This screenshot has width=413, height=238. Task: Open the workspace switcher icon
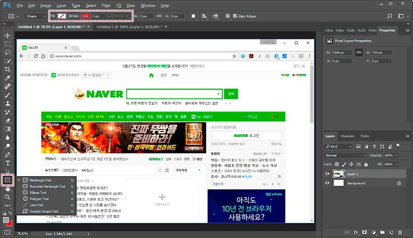(401, 16)
